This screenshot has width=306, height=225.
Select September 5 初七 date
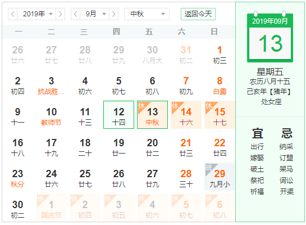118,85
